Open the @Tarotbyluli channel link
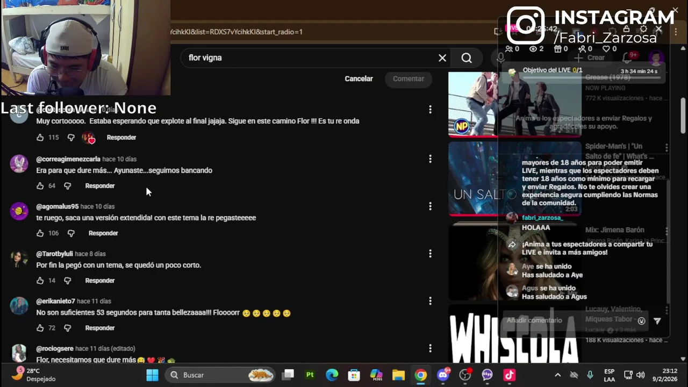The width and height of the screenshot is (688, 387). click(54, 254)
